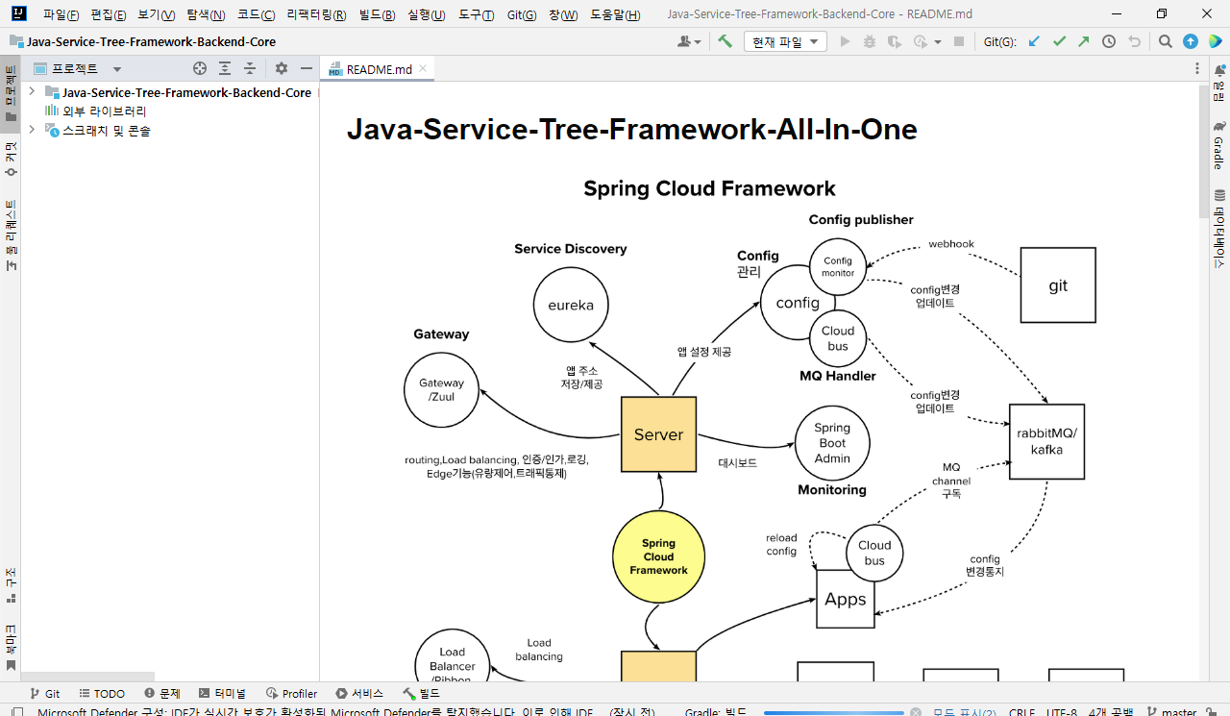This screenshot has width=1230, height=716.
Task: Click the blue IDE update arrow icon
Action: pos(1191,41)
